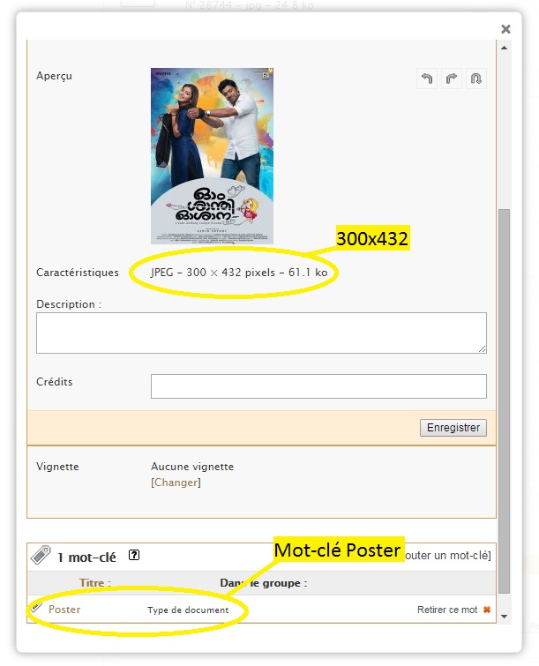Open the help icon next to 1 mot-clé

tap(134, 555)
